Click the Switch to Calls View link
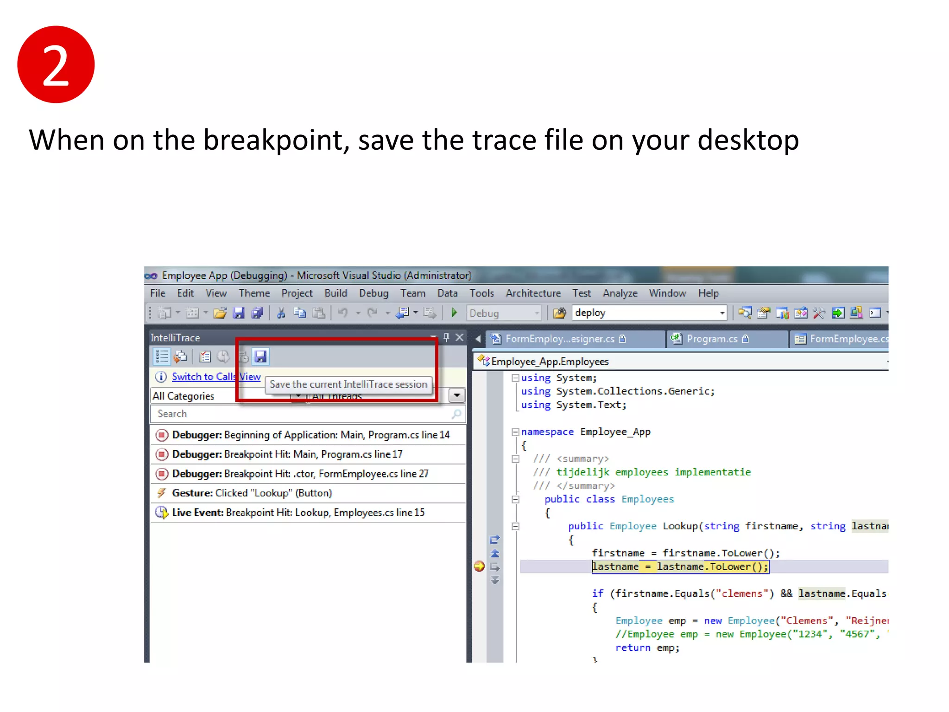The height and width of the screenshot is (712, 949). pos(216,377)
